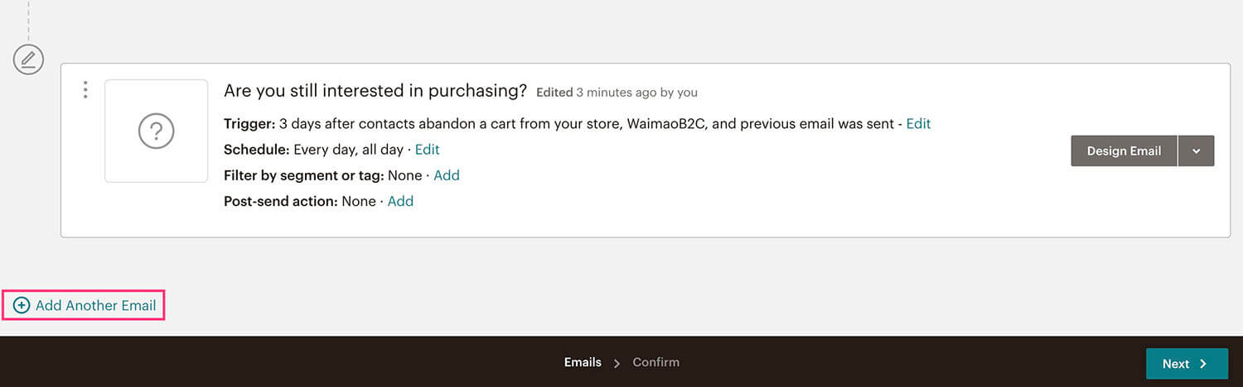Click the Design Email button
Image resolution: width=1243 pixels, height=387 pixels.
[x=1124, y=151]
